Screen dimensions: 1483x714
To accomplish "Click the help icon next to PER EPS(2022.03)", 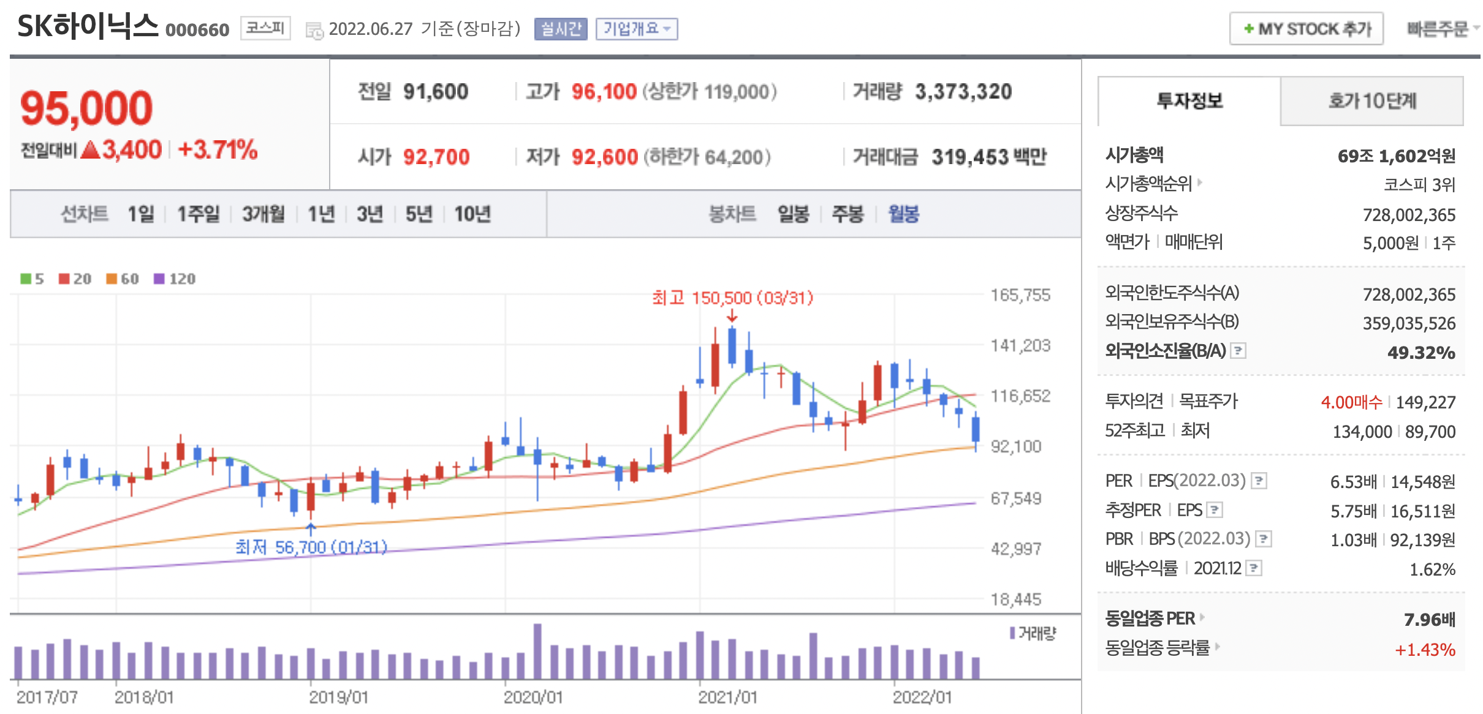I will pos(1259,481).
